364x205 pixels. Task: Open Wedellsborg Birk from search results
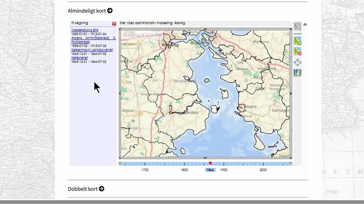(x=85, y=30)
